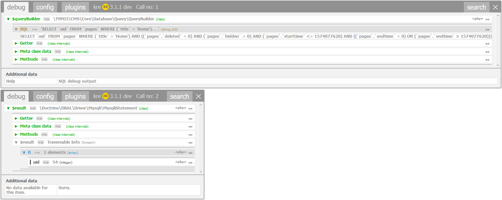
Task: Click double-arrow icon on $result Meta class data row
Action: 191,127
